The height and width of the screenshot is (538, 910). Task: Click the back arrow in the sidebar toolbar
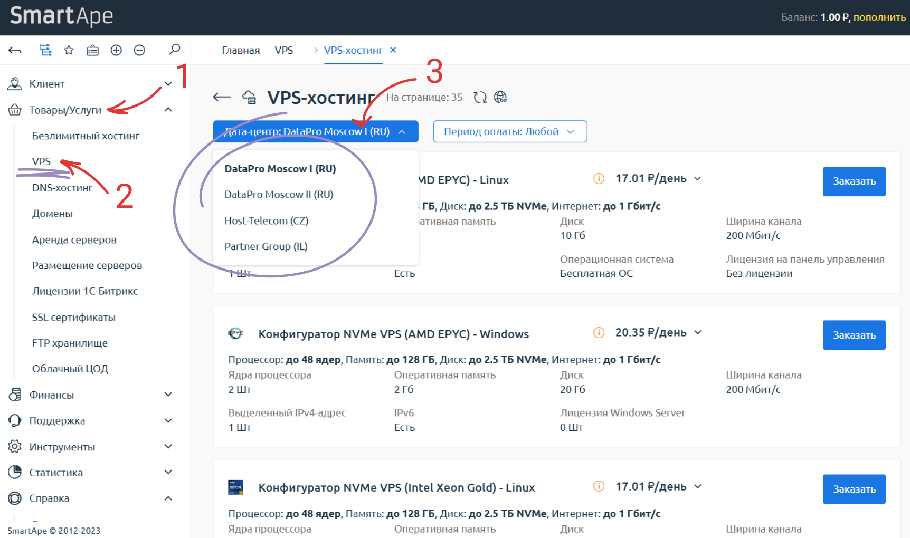click(x=15, y=50)
